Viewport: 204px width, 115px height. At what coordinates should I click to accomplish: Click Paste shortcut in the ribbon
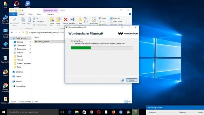click(x=40, y=25)
